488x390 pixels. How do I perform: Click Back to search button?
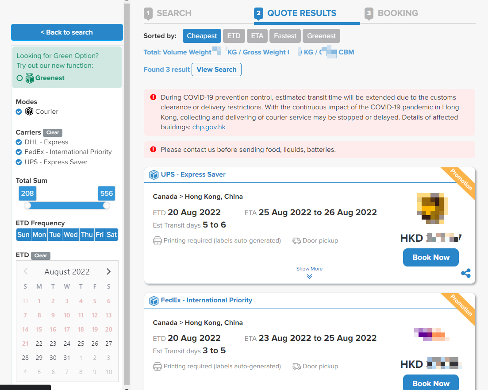pos(67,32)
